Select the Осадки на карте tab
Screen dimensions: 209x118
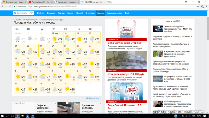click(x=114, y=13)
